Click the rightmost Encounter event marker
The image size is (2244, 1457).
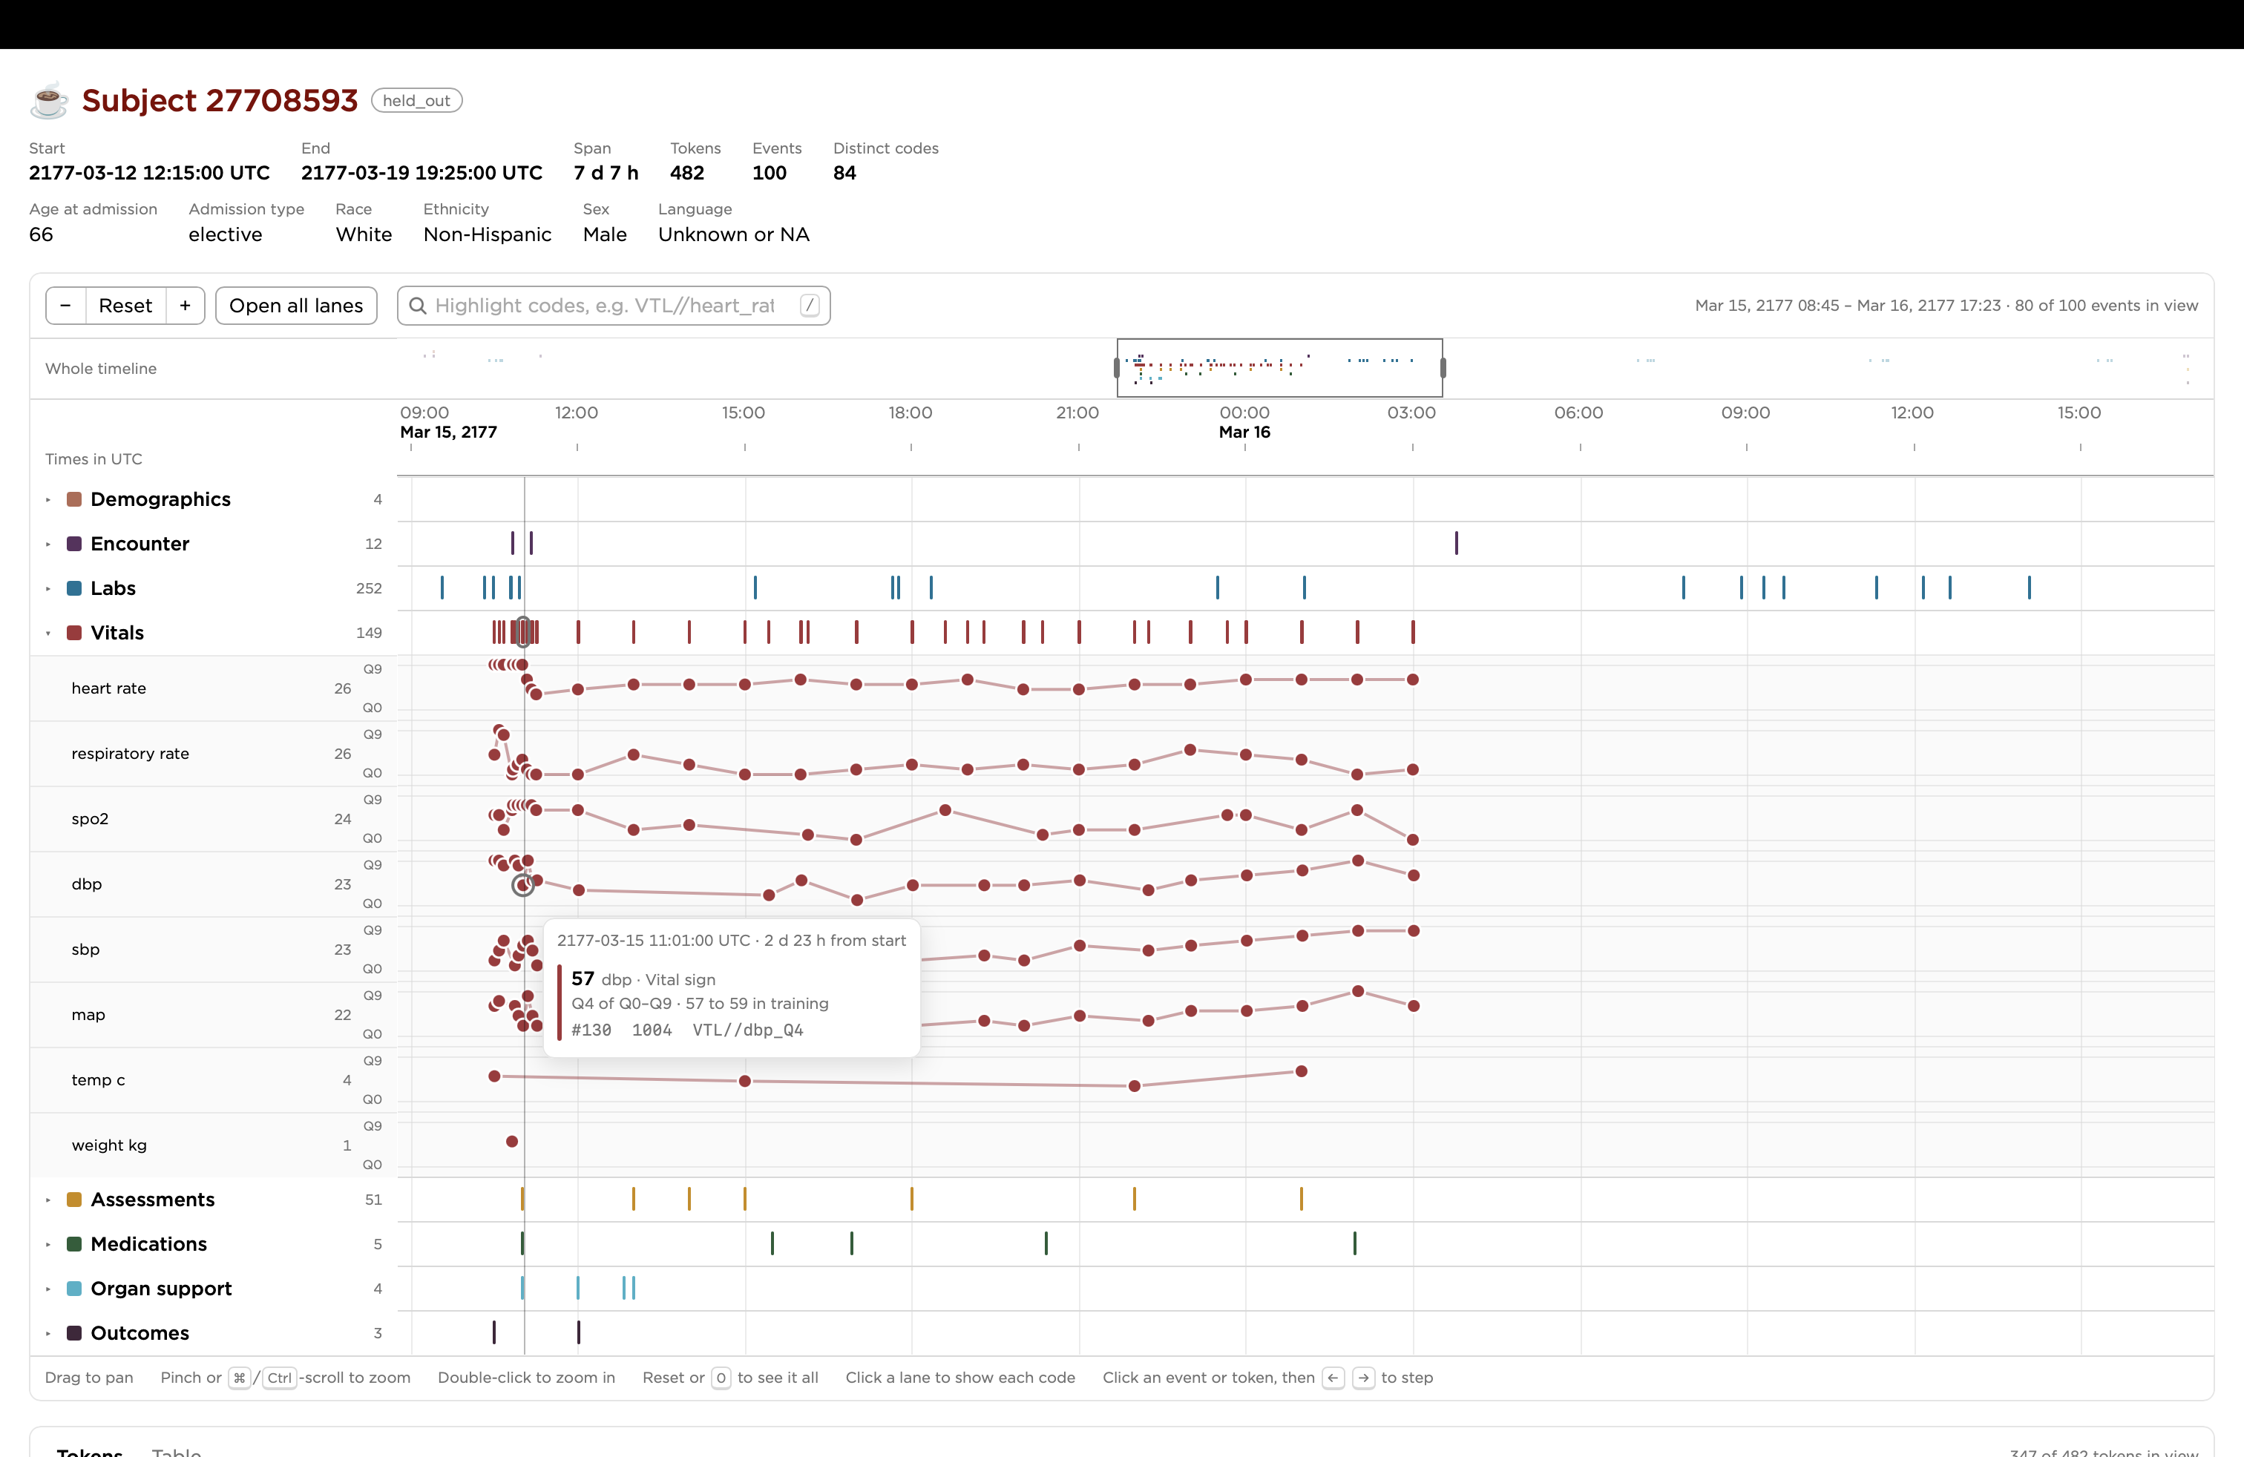1456,543
